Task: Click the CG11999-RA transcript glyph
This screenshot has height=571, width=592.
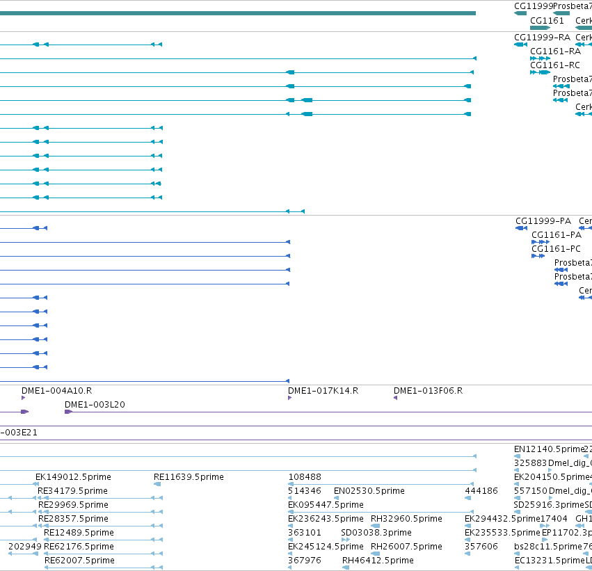Action: pos(520,45)
